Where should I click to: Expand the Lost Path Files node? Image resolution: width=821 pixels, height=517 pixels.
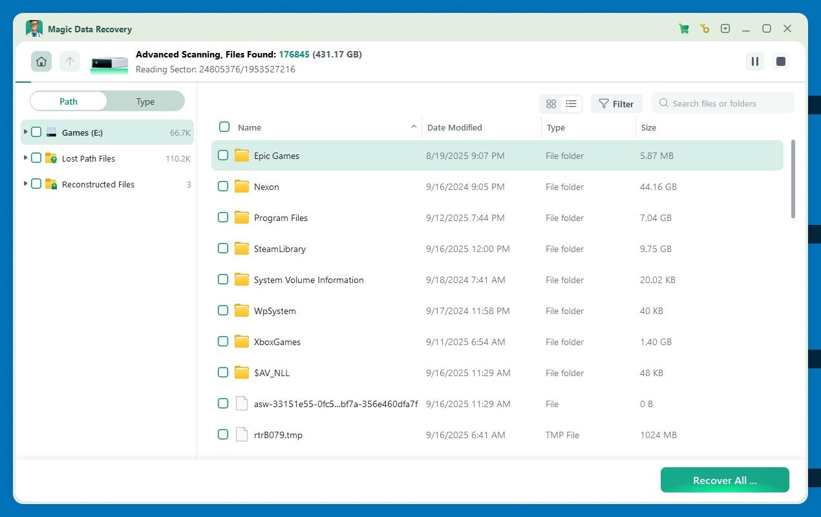tap(27, 158)
